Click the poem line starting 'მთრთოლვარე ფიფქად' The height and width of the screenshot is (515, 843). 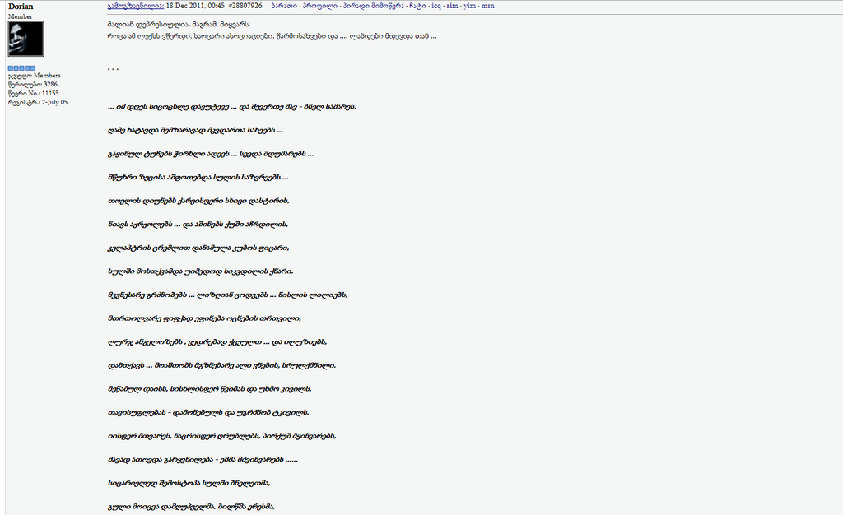coord(204,318)
